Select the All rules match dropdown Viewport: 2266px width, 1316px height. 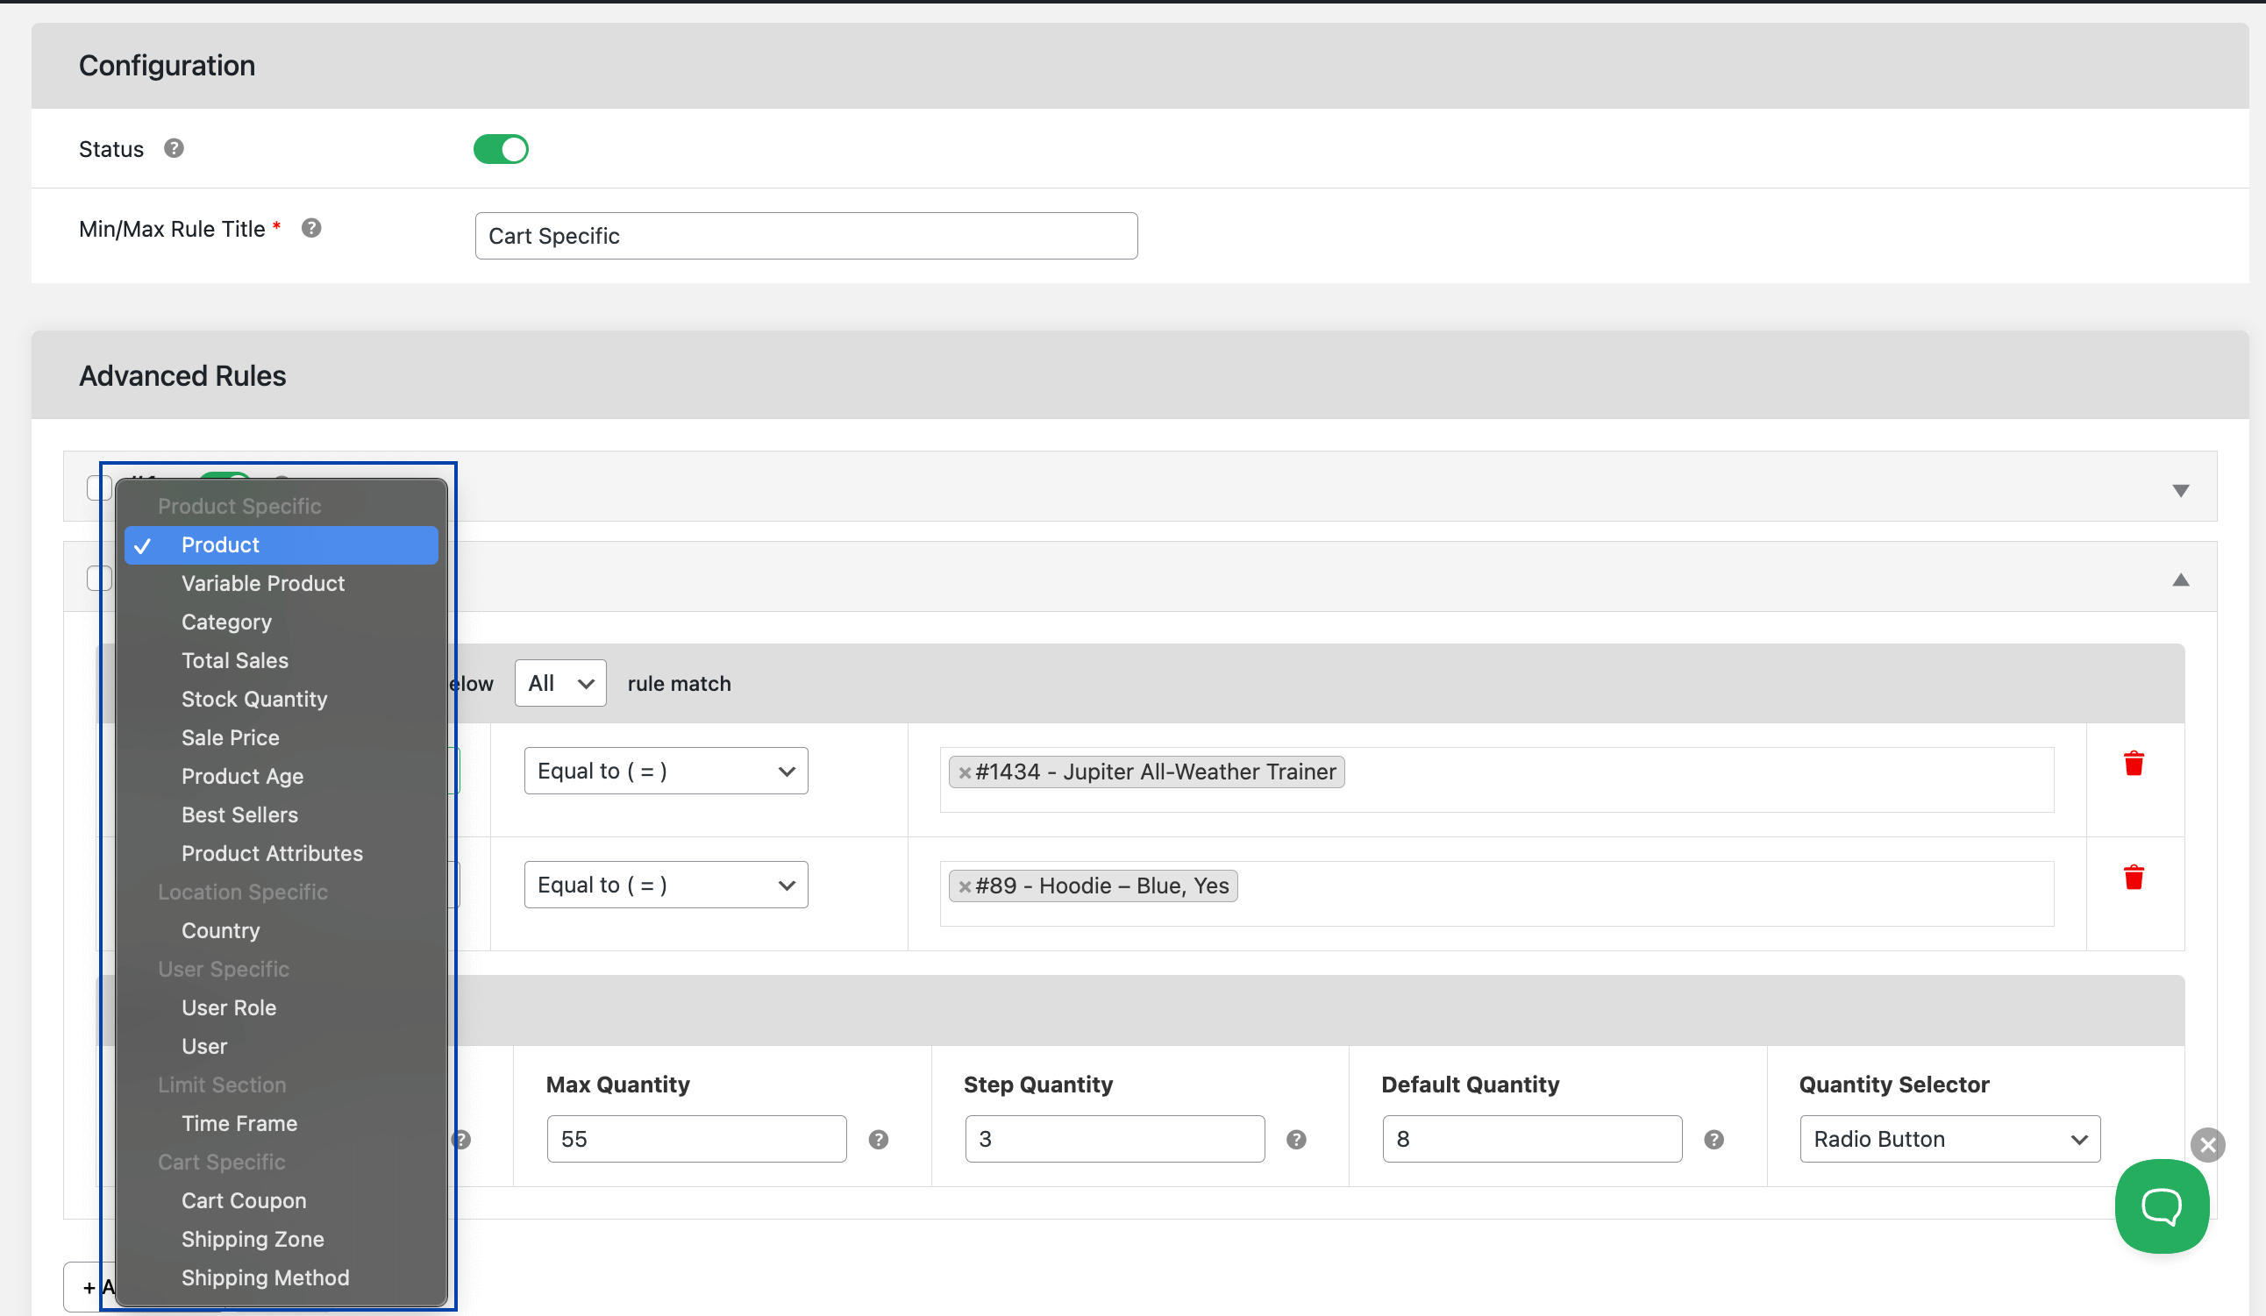click(x=559, y=681)
